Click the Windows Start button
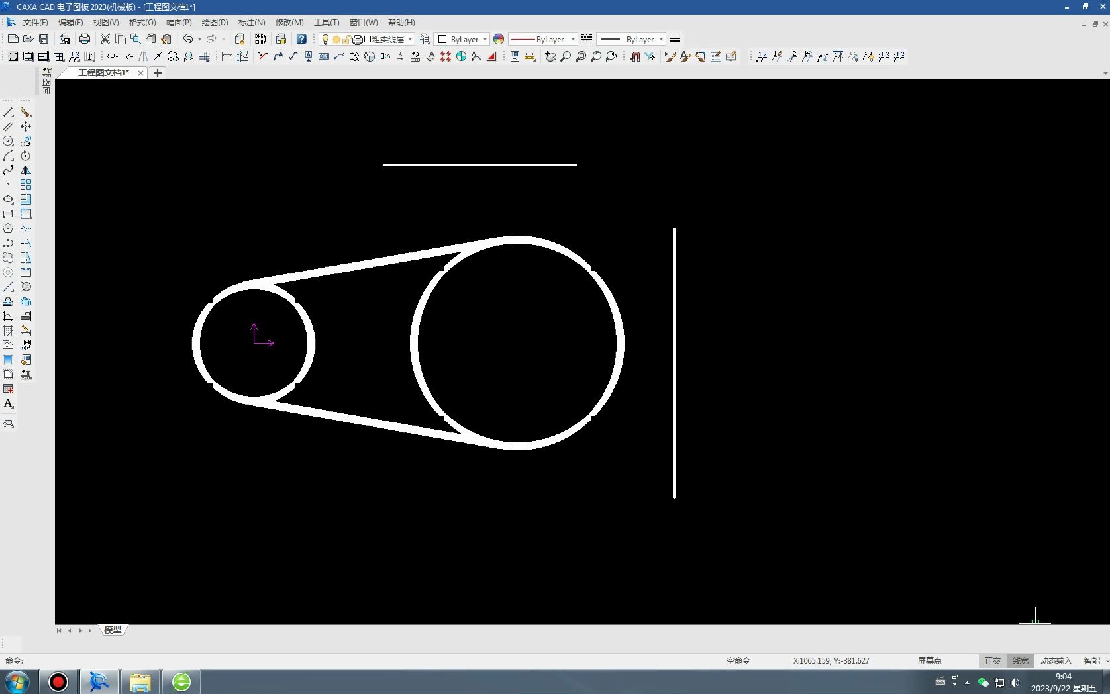This screenshot has height=694, width=1110. click(17, 681)
